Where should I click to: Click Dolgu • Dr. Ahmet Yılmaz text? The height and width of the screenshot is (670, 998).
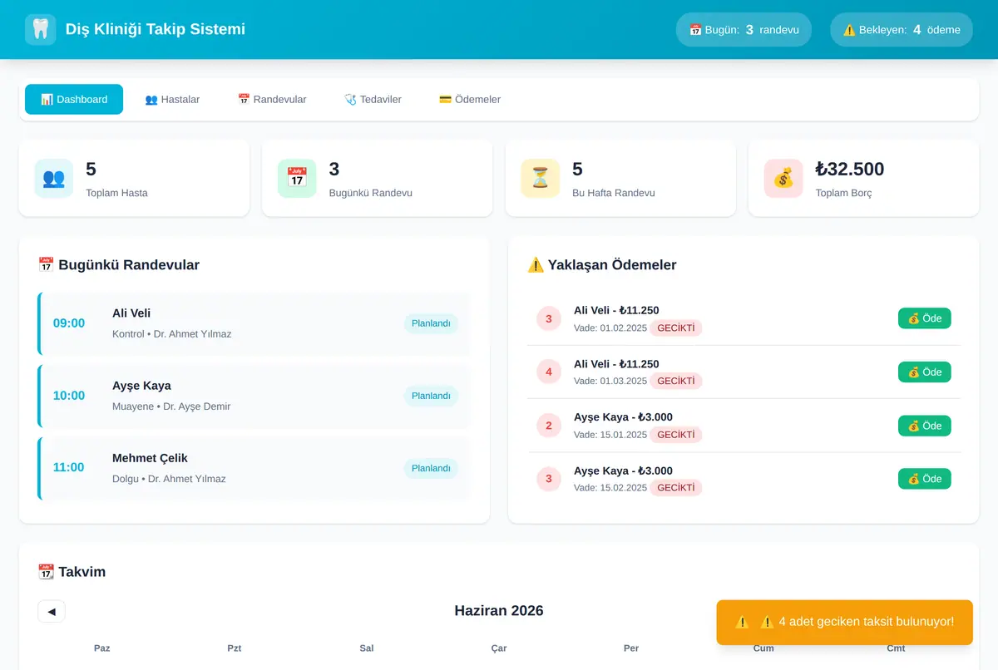click(169, 479)
